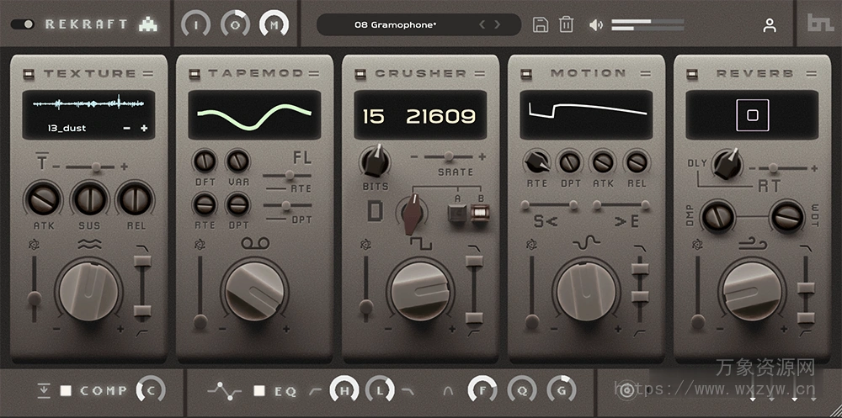Click the plus next to 13_dust sample
The image size is (842, 418).
pyautogui.click(x=144, y=129)
